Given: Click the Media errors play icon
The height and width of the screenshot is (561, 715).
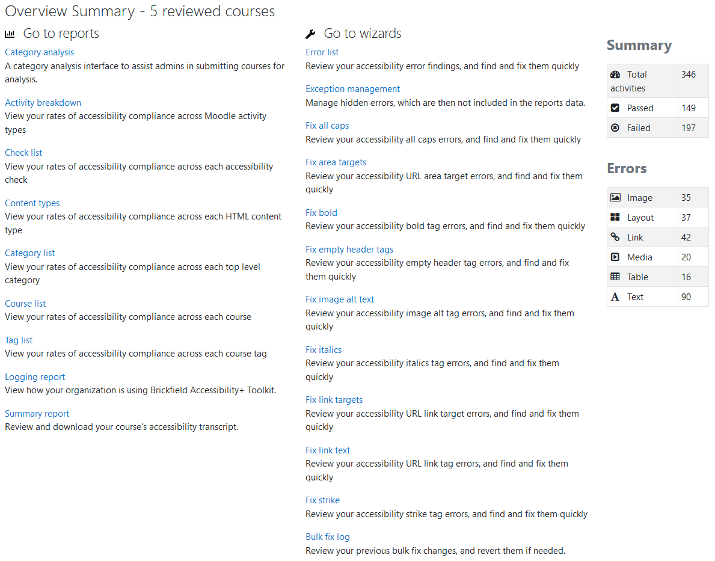Looking at the screenshot, I should (x=615, y=257).
